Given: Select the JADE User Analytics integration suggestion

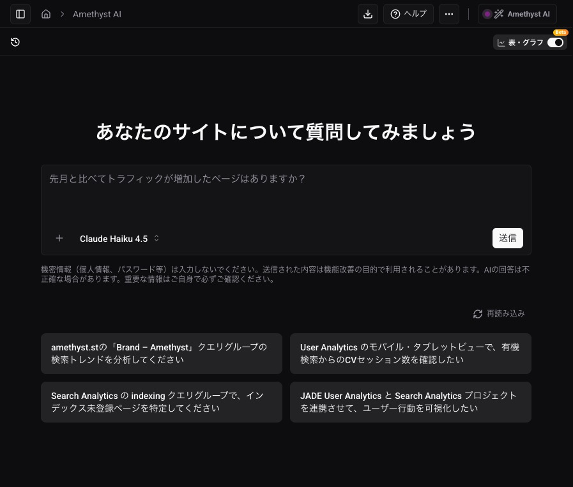Looking at the screenshot, I should click(x=410, y=402).
